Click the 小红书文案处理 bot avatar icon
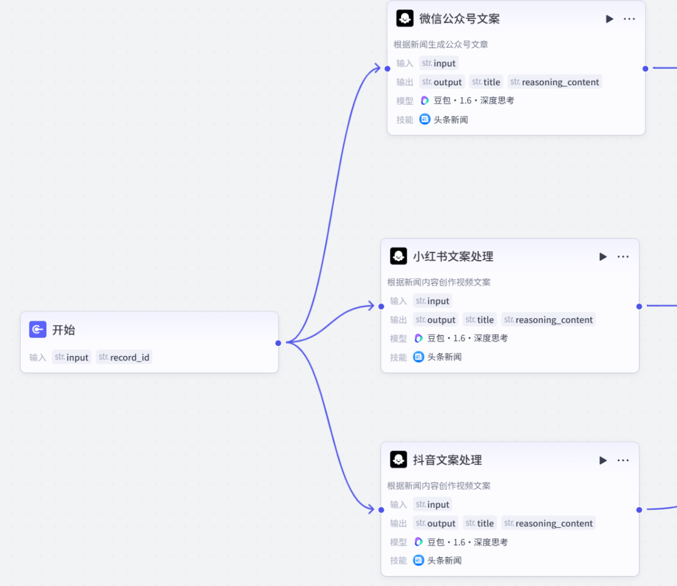 point(398,256)
